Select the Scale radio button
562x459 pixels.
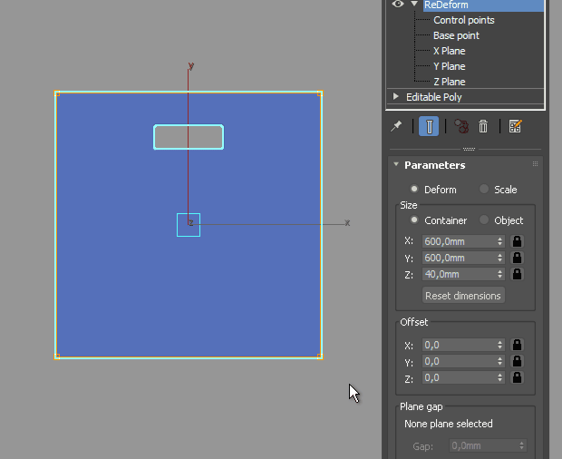(484, 190)
